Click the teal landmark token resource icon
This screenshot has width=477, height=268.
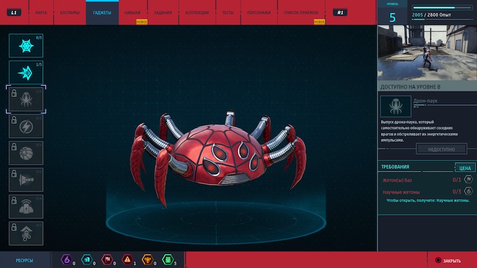87,260
